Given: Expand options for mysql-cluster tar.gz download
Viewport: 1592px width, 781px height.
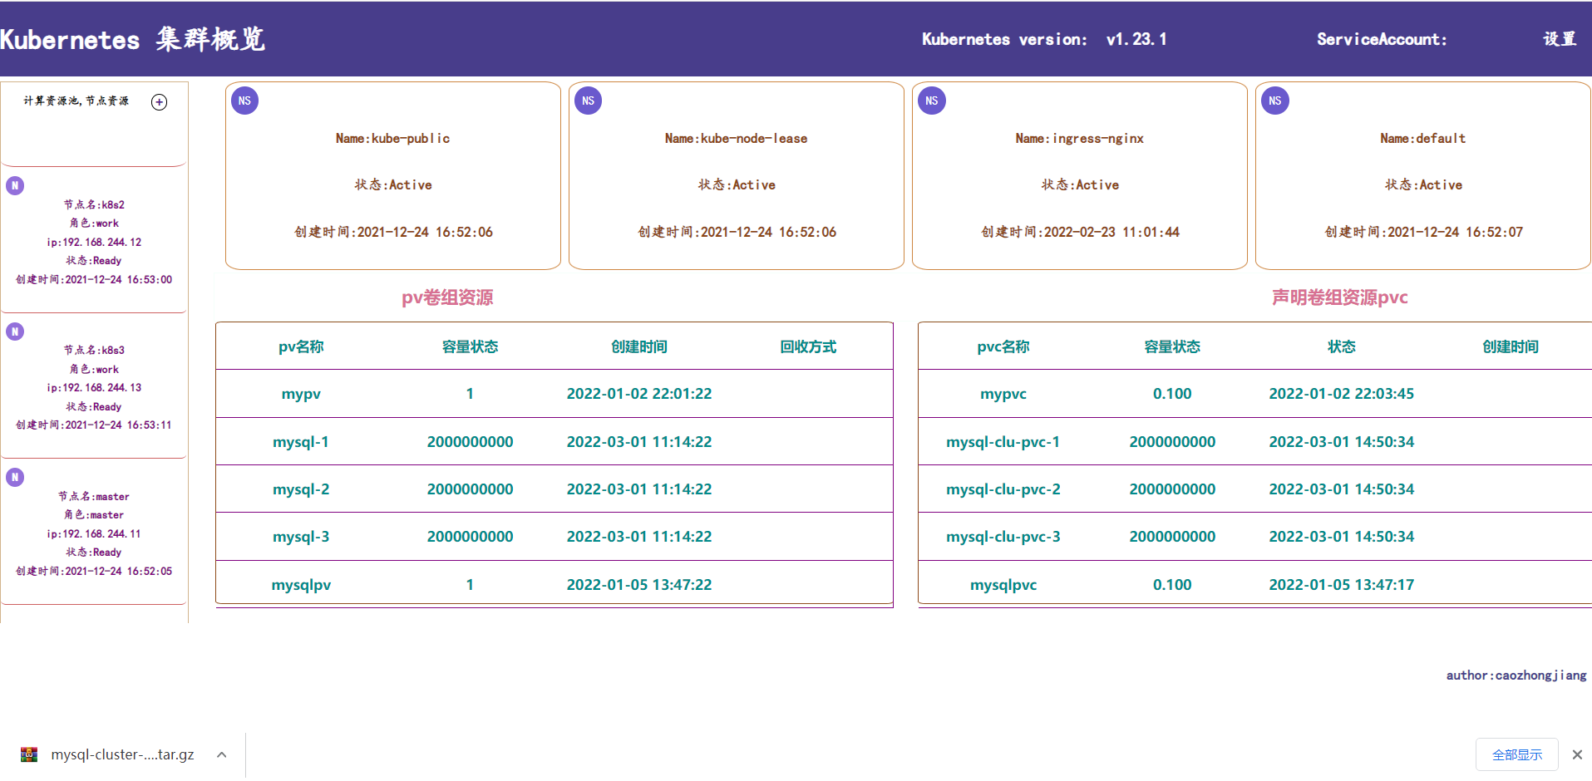Looking at the screenshot, I should click(x=222, y=754).
